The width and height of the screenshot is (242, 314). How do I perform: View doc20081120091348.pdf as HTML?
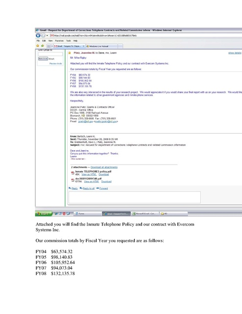tap(92, 182)
